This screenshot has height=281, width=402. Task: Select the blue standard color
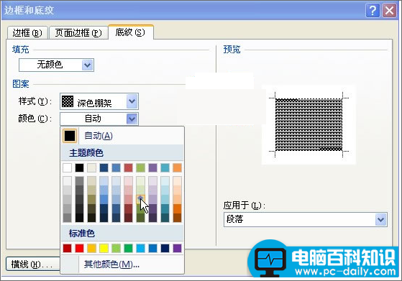pyautogui.click(x=152, y=248)
